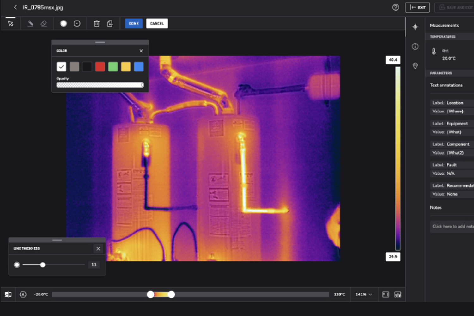Click the help question mark icon
Screen dimensions: 474x316
pos(396,8)
